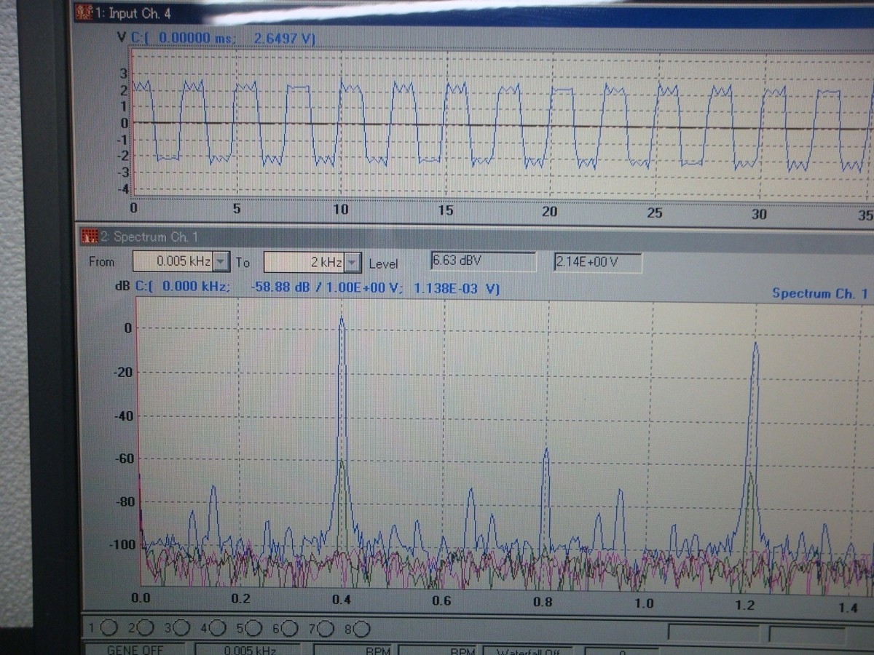The width and height of the screenshot is (874, 655).
Task: Click the spectrum peak at 0.8 kHz
Action: (x=546, y=451)
